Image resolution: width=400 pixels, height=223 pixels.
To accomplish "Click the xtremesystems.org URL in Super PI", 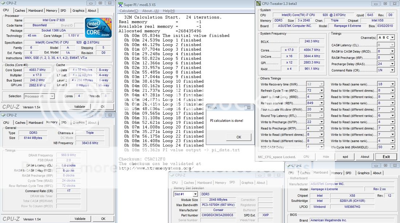I will pos(156,168).
